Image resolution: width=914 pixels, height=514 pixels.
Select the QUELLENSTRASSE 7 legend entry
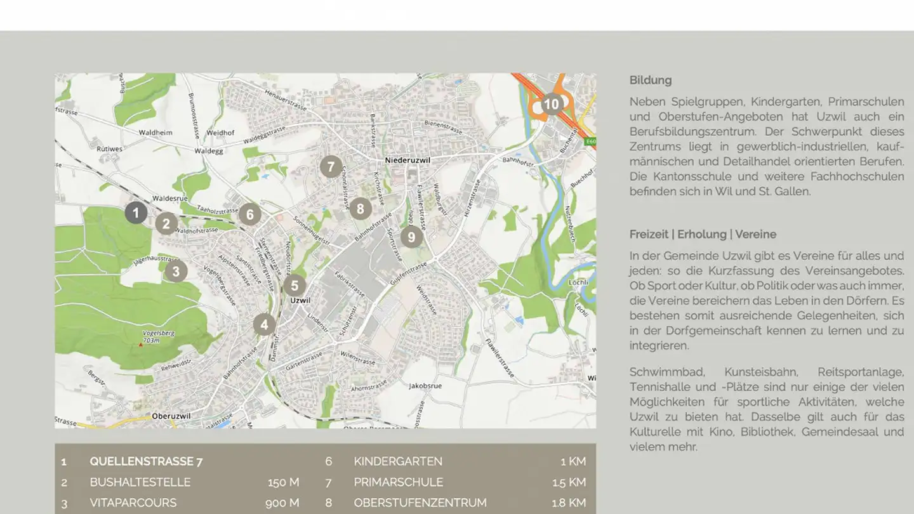(x=146, y=461)
